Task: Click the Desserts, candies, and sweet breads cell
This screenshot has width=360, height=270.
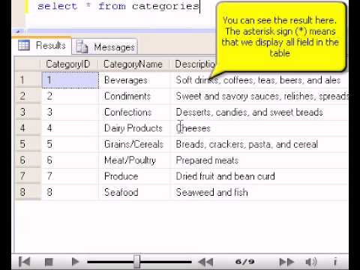Action: click(x=259, y=112)
